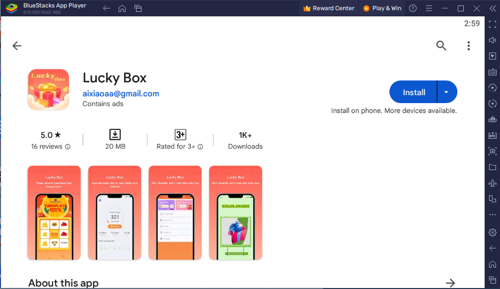The image size is (500, 289).
Task: Go to home via title bar house icon
Action: click(x=122, y=8)
